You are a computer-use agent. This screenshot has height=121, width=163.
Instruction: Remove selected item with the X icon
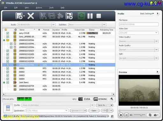(x=31, y=16)
